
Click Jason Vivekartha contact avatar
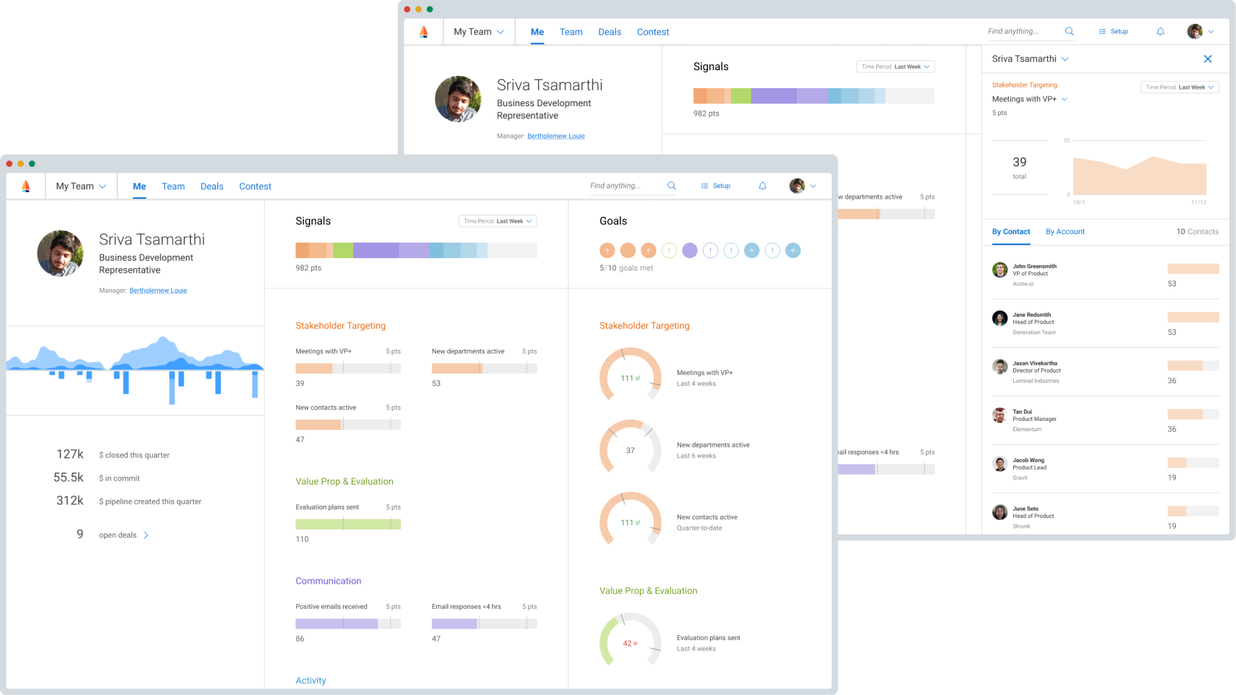(1000, 367)
